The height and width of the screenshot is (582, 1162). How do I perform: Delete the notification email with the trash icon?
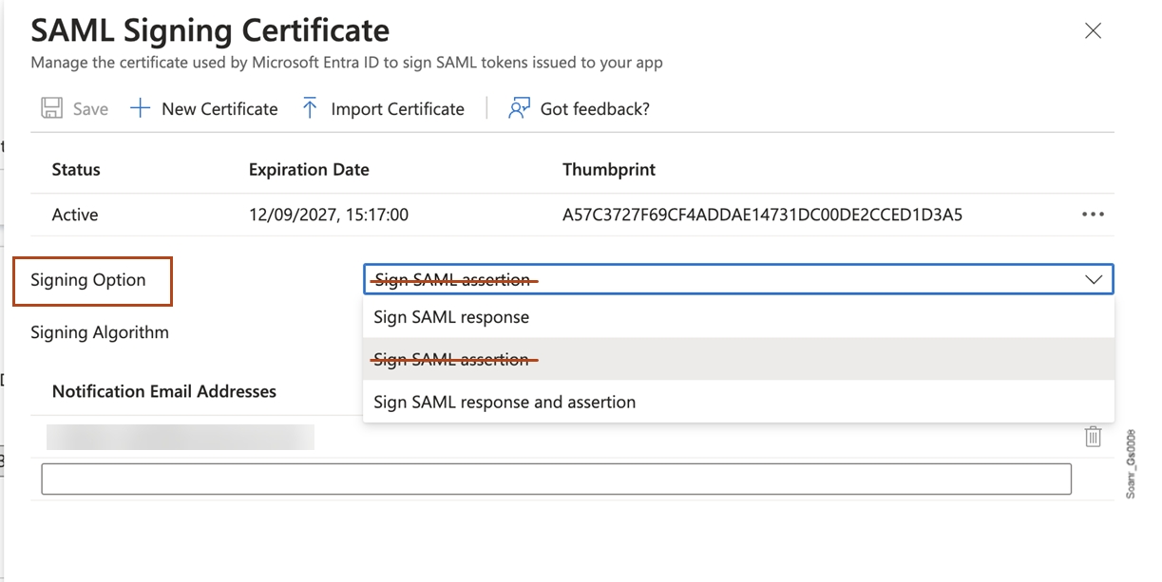coord(1092,437)
